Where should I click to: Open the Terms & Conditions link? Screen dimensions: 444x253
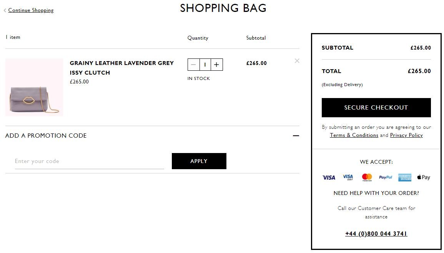[354, 135]
